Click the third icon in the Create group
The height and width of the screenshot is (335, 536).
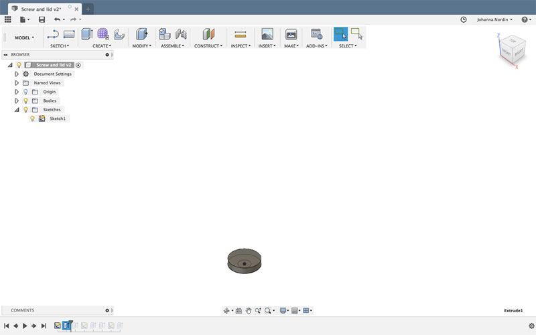tap(119, 34)
